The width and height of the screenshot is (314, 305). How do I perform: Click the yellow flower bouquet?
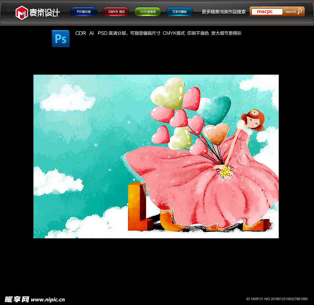(x=227, y=171)
